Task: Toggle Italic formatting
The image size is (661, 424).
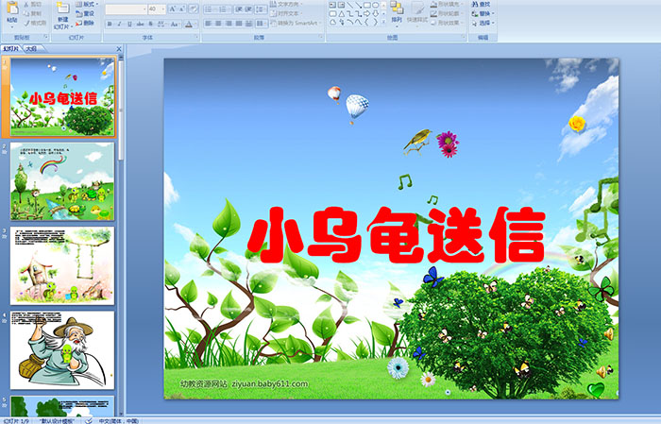Action: [x=120, y=24]
